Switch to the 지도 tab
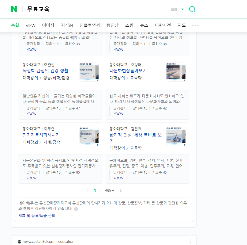 point(182,25)
